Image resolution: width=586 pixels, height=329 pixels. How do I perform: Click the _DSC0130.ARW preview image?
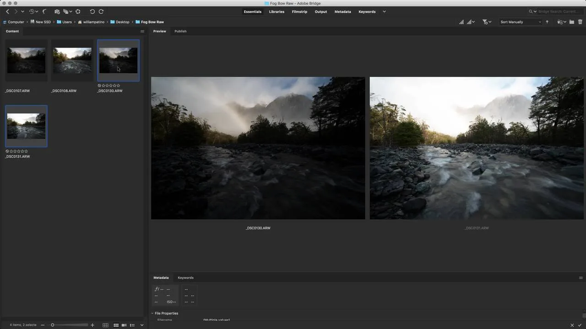pyautogui.click(x=258, y=148)
